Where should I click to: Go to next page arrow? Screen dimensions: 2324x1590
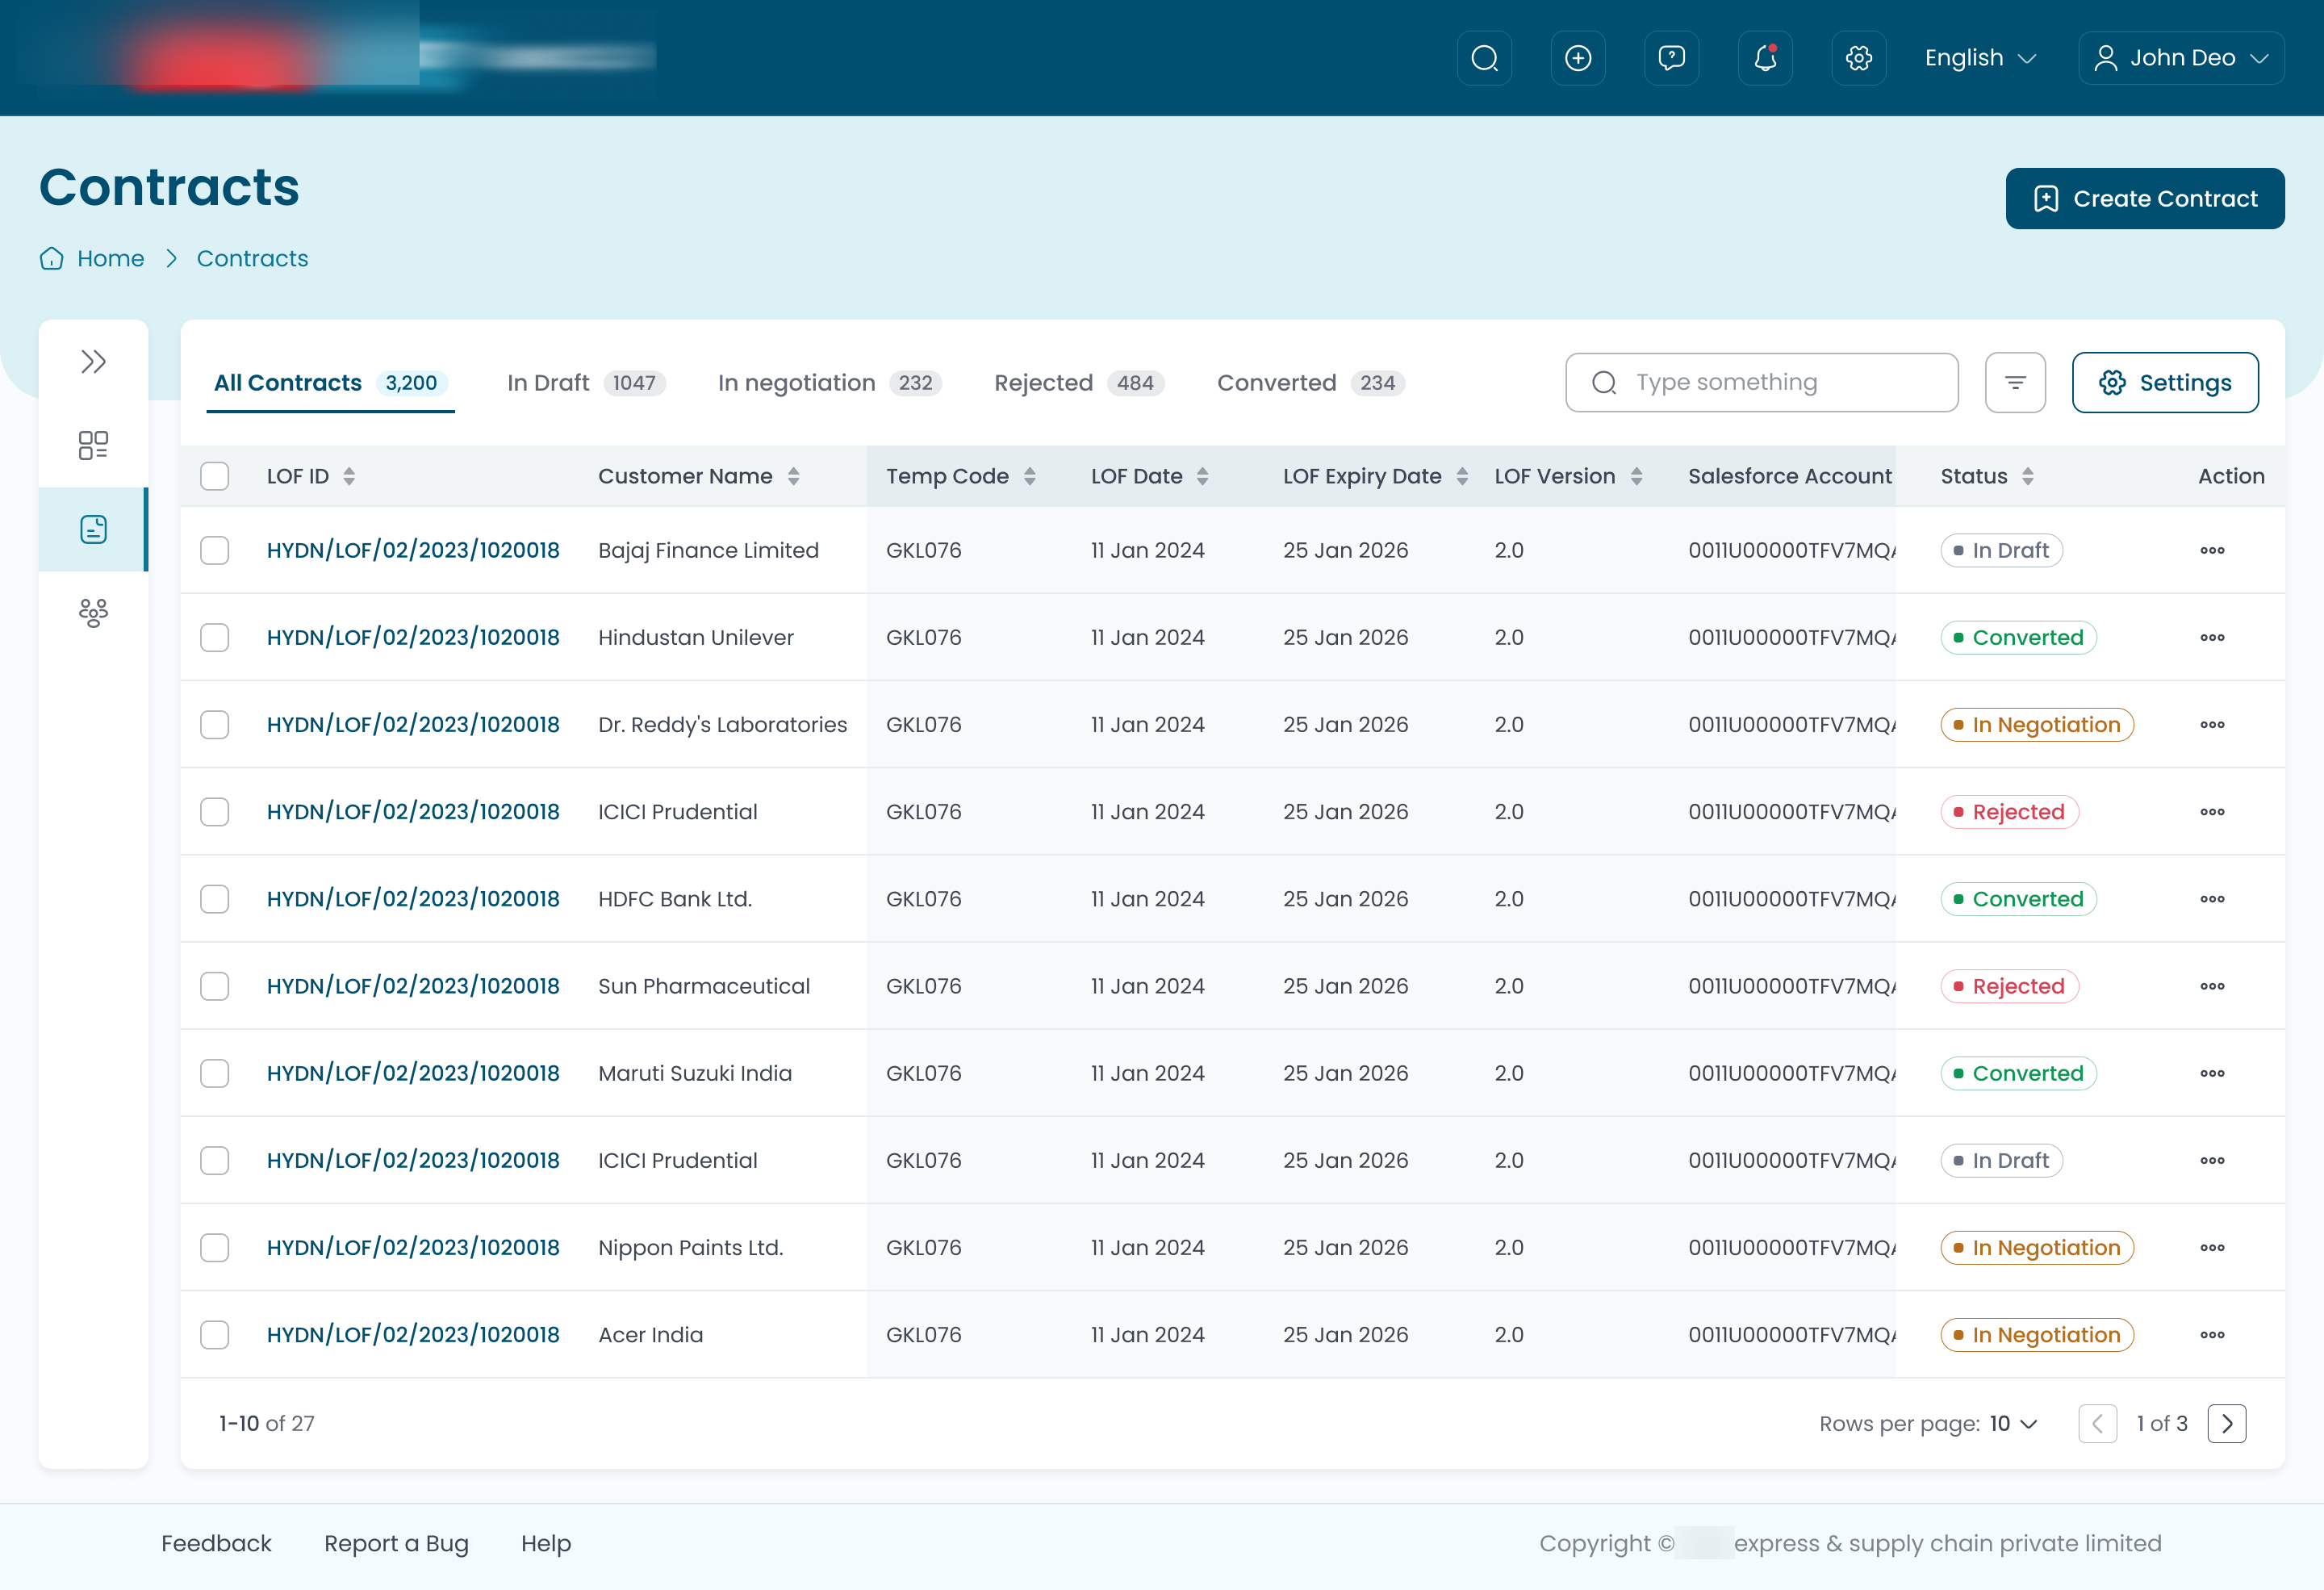pos(2227,1423)
